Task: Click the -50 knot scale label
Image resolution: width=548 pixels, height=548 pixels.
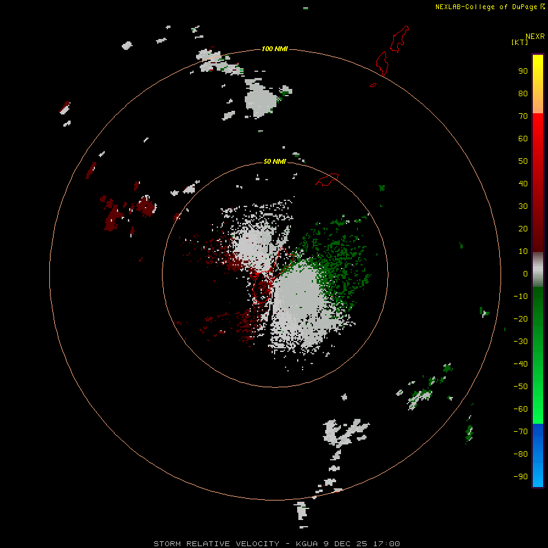Action: (521, 387)
